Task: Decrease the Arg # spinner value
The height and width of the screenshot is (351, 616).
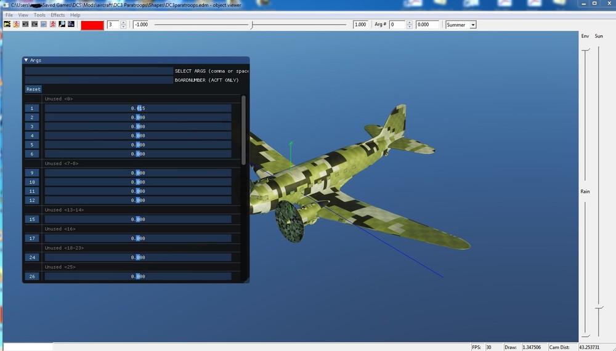Action: coord(410,26)
